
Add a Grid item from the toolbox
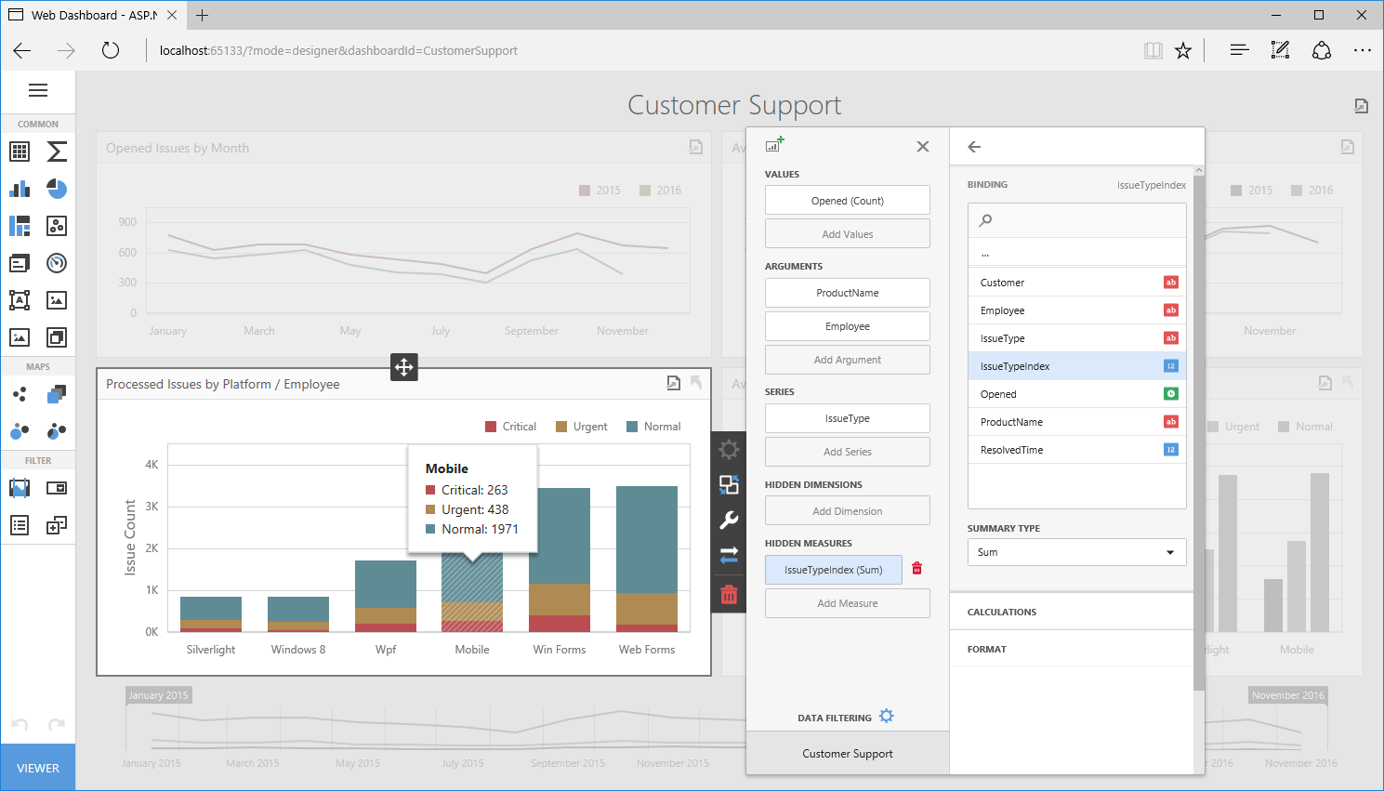click(x=20, y=152)
